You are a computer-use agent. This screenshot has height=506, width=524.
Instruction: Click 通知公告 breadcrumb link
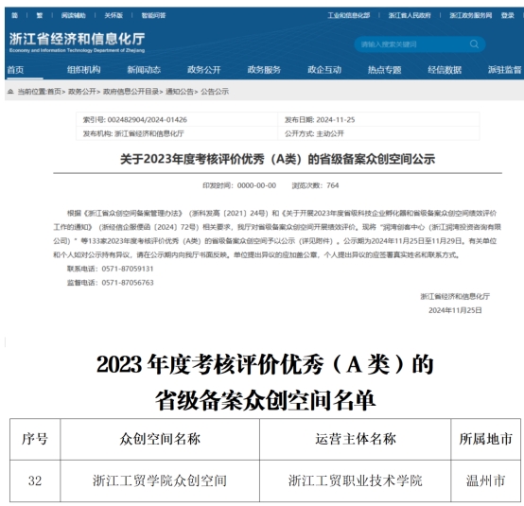coord(180,92)
